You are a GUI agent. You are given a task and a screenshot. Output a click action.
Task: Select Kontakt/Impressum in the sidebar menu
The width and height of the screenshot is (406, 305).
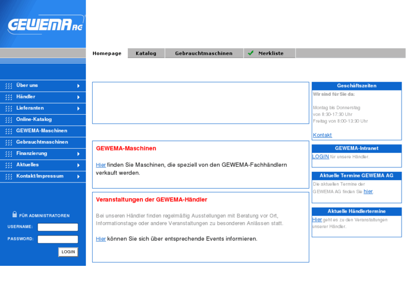43,176
